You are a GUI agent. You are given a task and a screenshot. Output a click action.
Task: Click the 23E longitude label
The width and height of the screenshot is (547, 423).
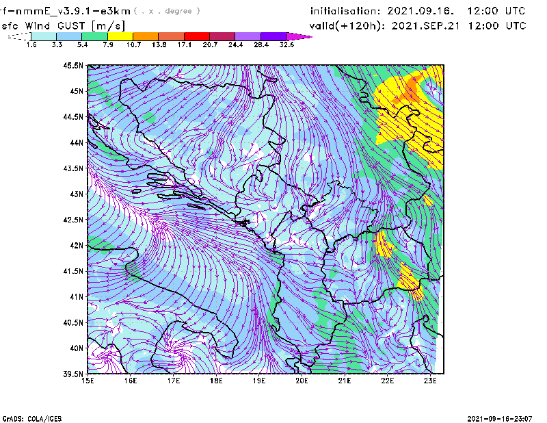point(430,381)
